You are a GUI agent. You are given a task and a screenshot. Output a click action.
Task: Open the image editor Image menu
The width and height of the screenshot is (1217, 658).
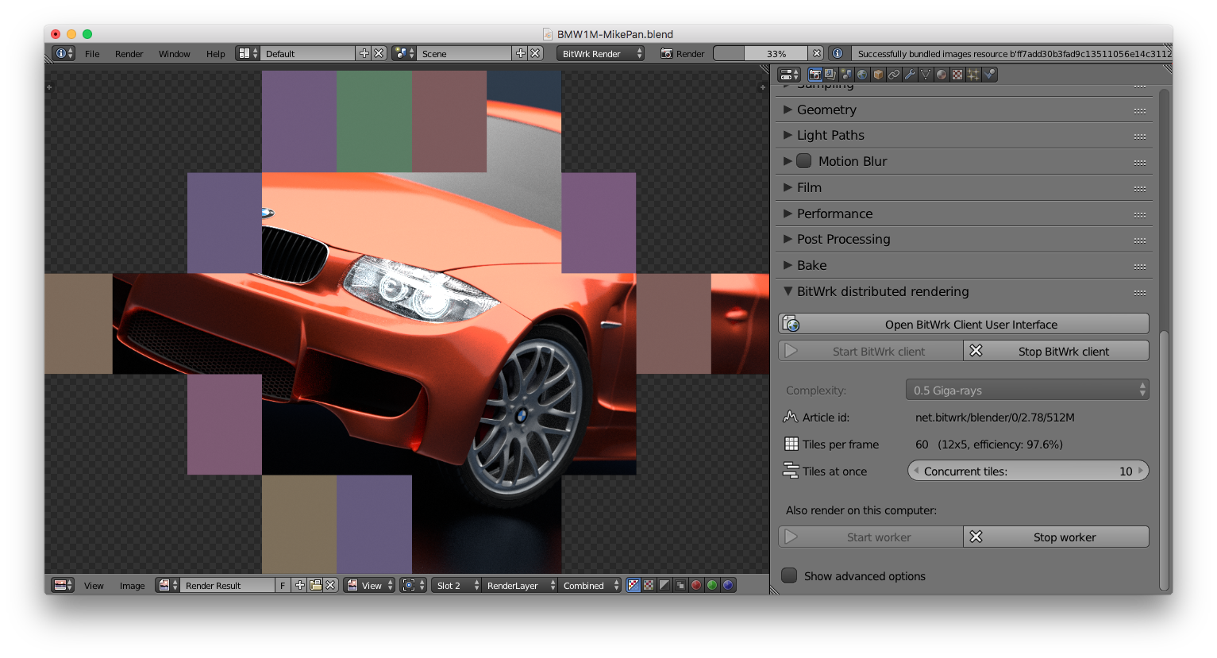[x=132, y=586]
